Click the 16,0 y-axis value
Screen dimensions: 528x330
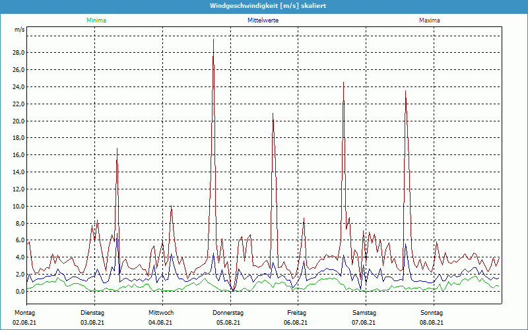tap(20, 155)
